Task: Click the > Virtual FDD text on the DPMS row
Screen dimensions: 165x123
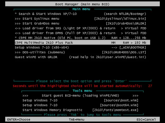Action: tap(134, 33)
